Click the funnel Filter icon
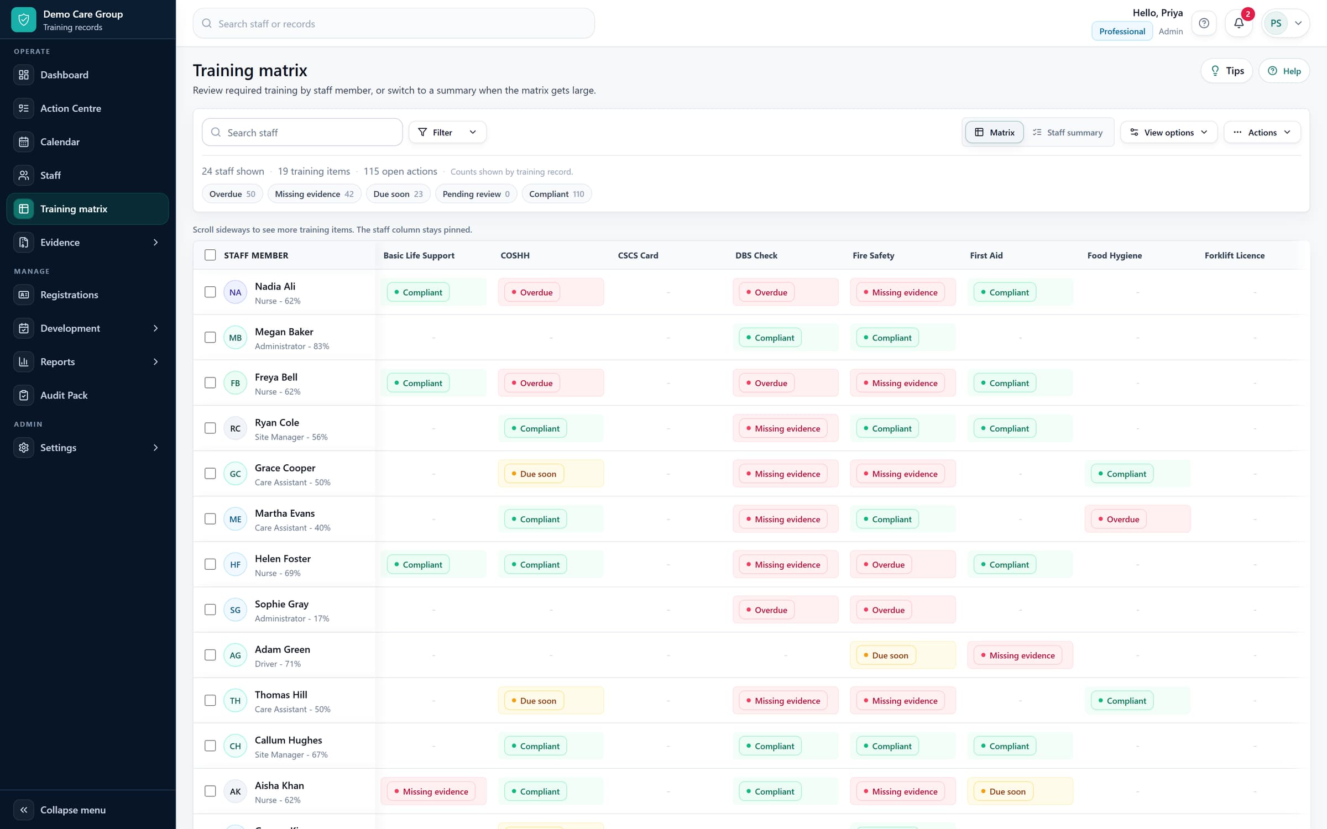 422,132
